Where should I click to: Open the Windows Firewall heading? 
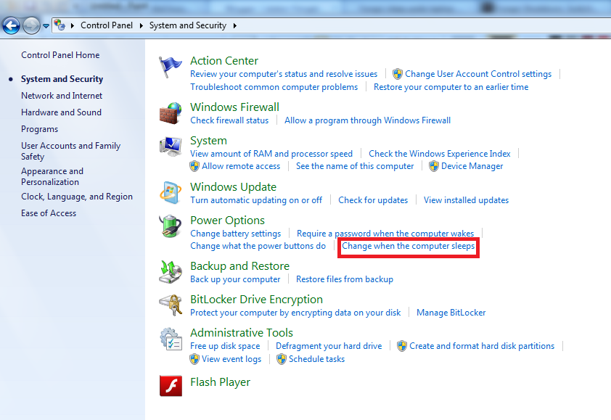(x=234, y=107)
